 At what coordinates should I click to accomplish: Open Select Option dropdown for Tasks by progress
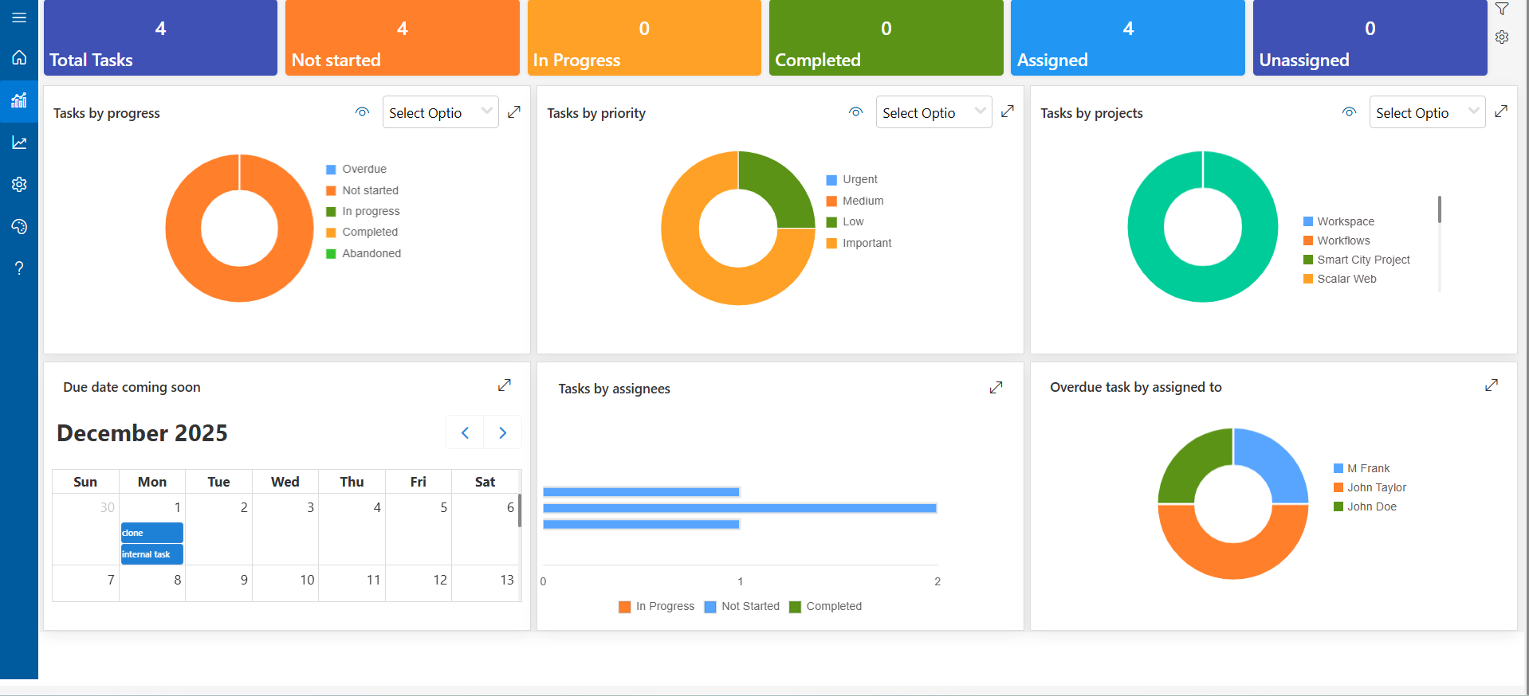(x=440, y=112)
